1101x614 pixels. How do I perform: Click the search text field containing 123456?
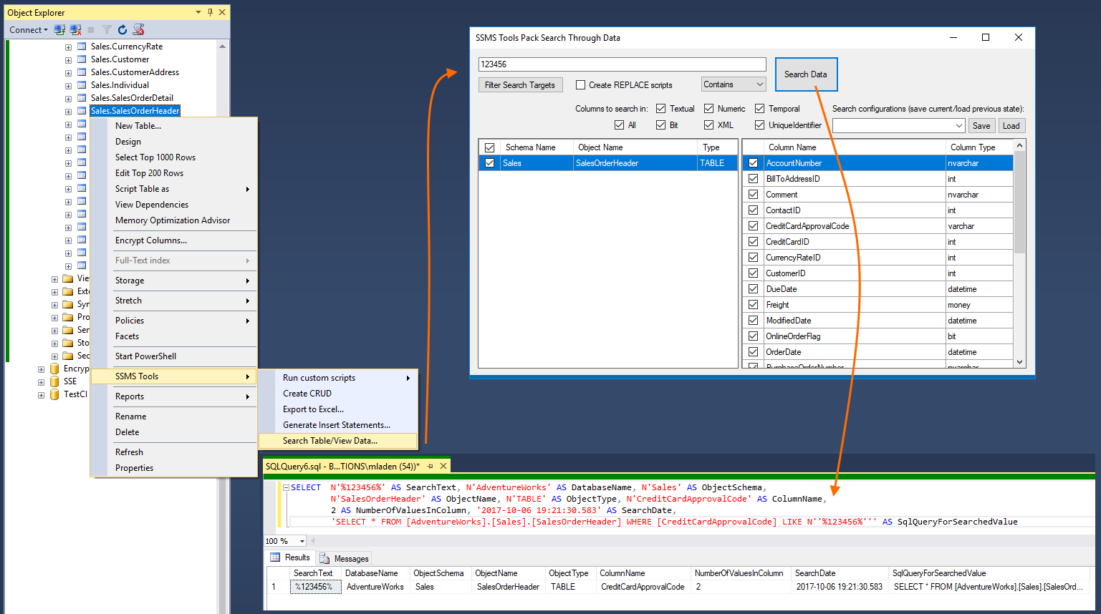622,64
